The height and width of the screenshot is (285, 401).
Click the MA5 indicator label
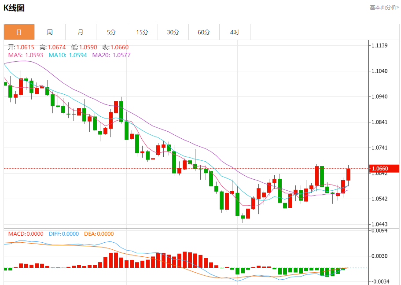[x=26, y=55]
